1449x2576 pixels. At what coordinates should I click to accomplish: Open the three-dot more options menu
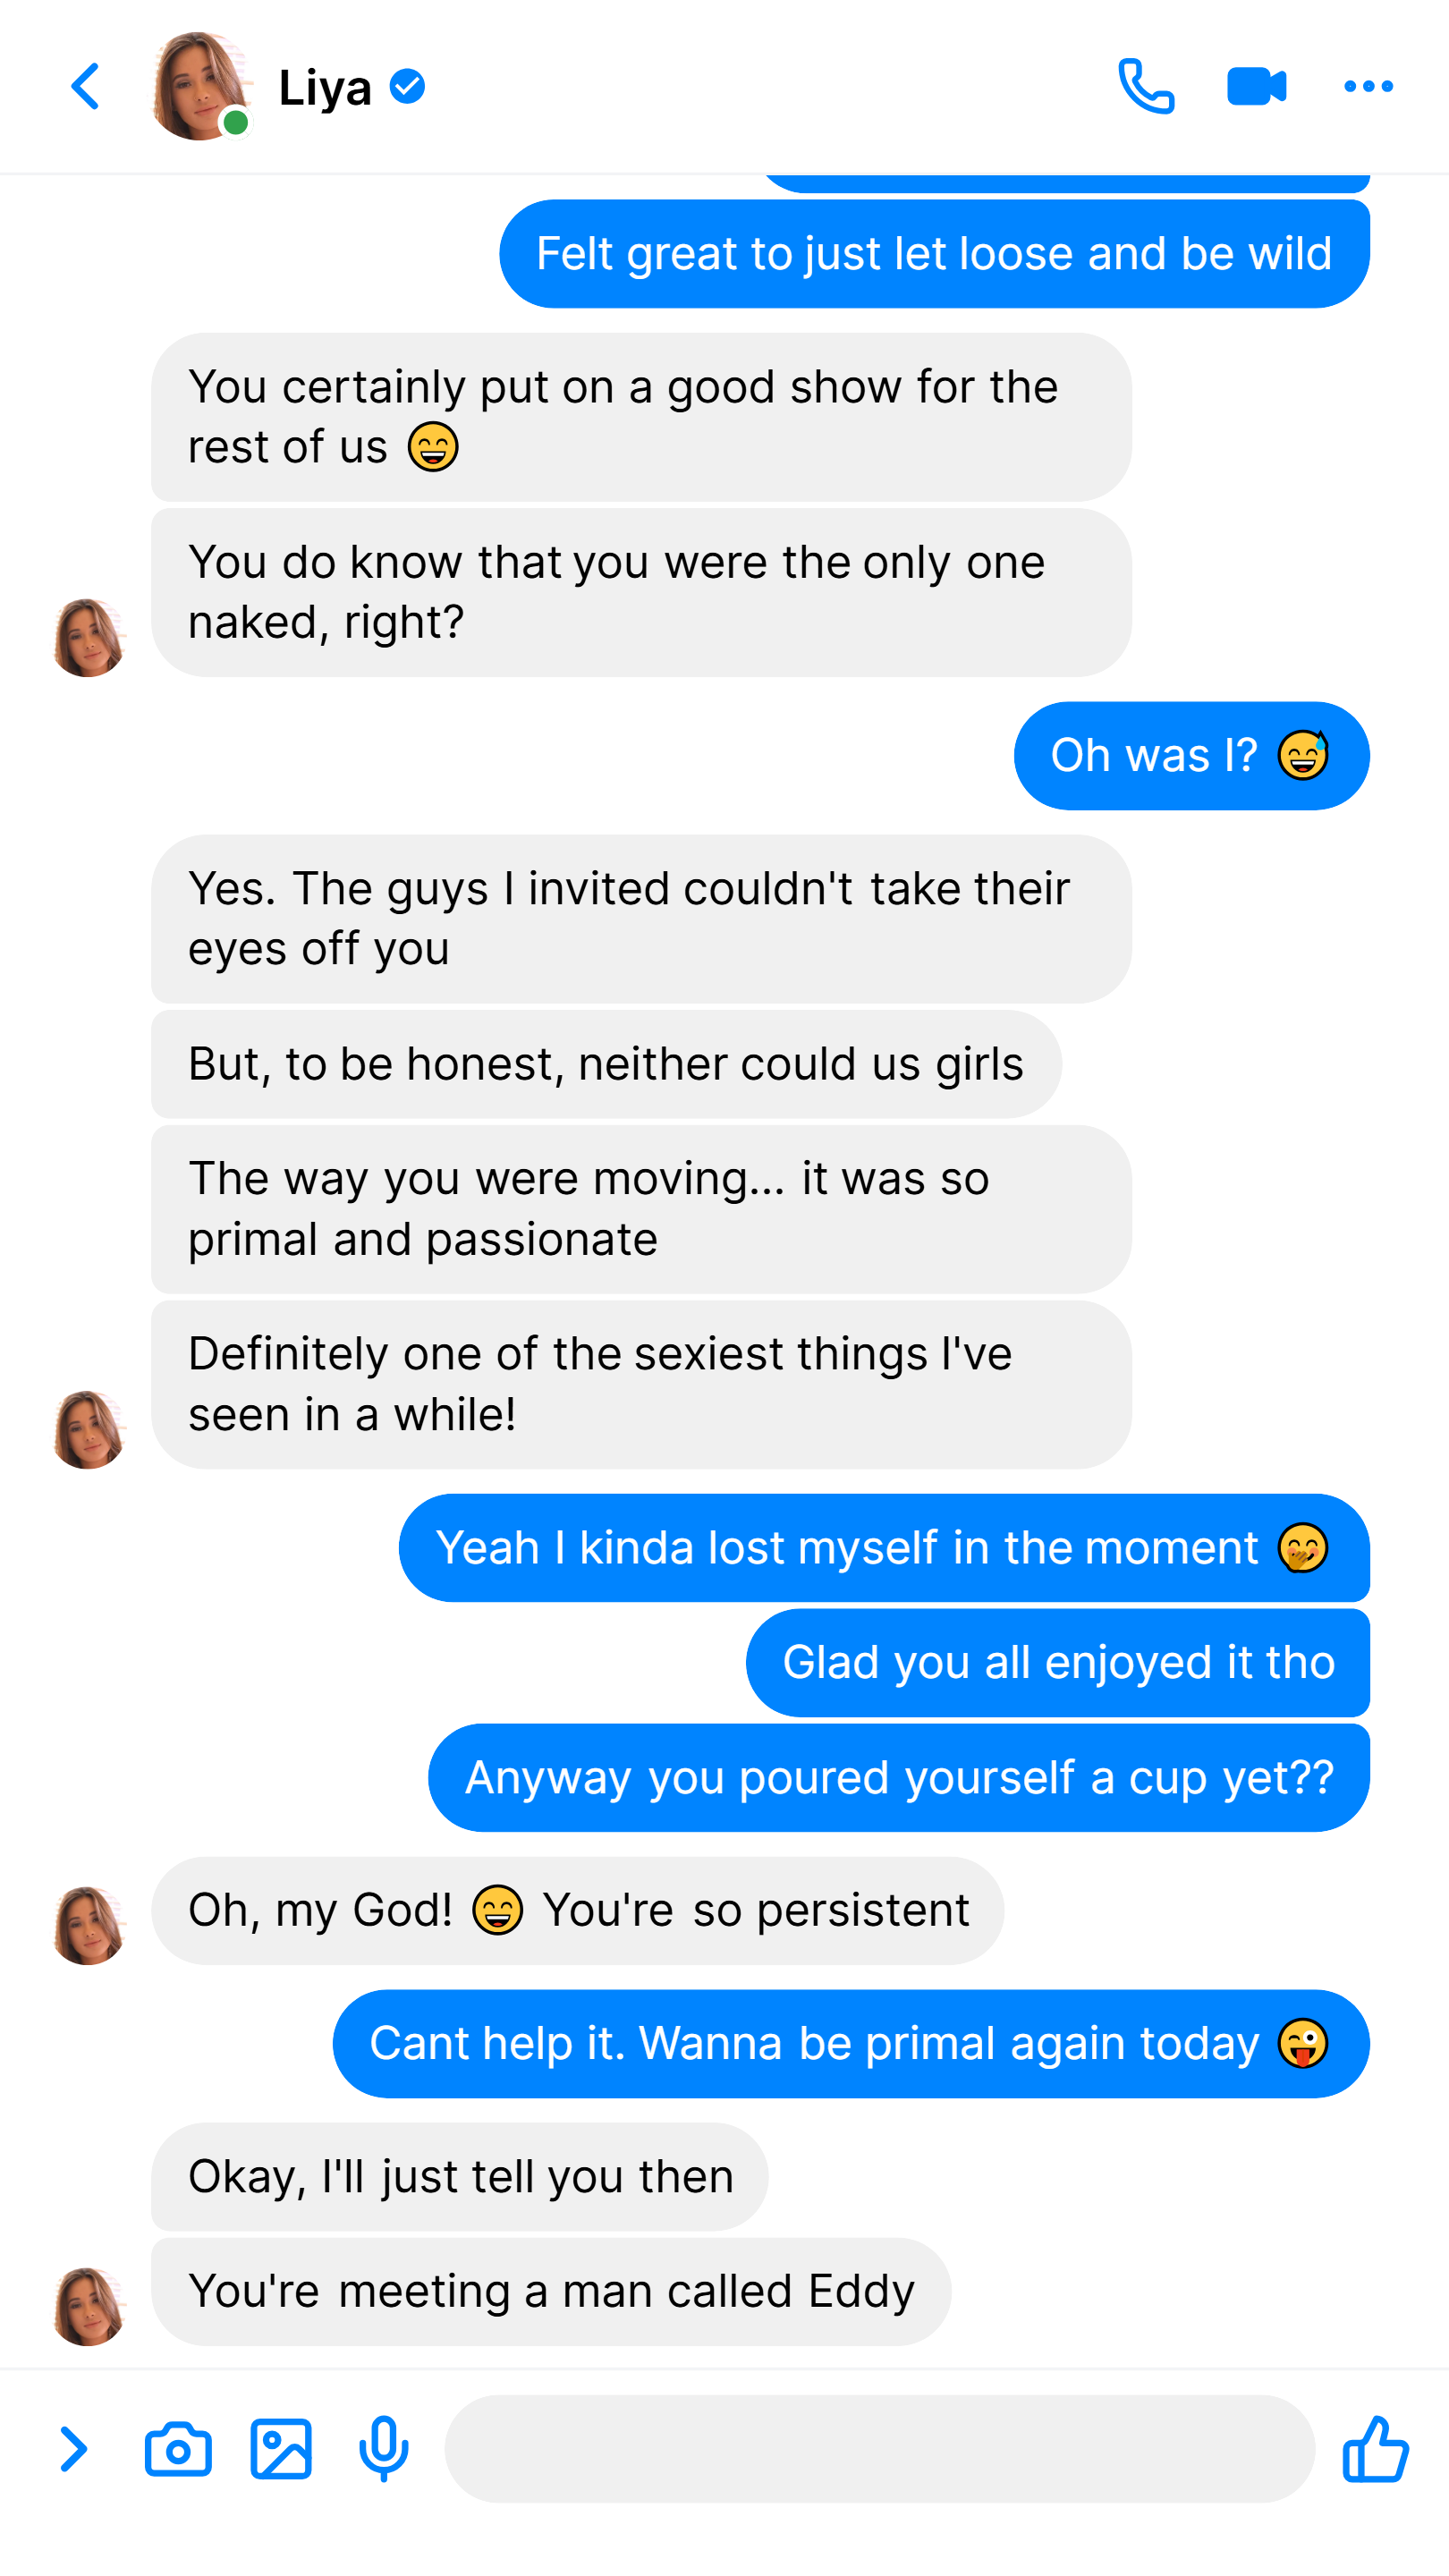click(x=1368, y=87)
